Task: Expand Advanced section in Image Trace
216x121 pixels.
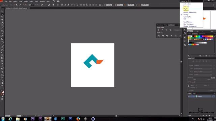Action: 189,82
